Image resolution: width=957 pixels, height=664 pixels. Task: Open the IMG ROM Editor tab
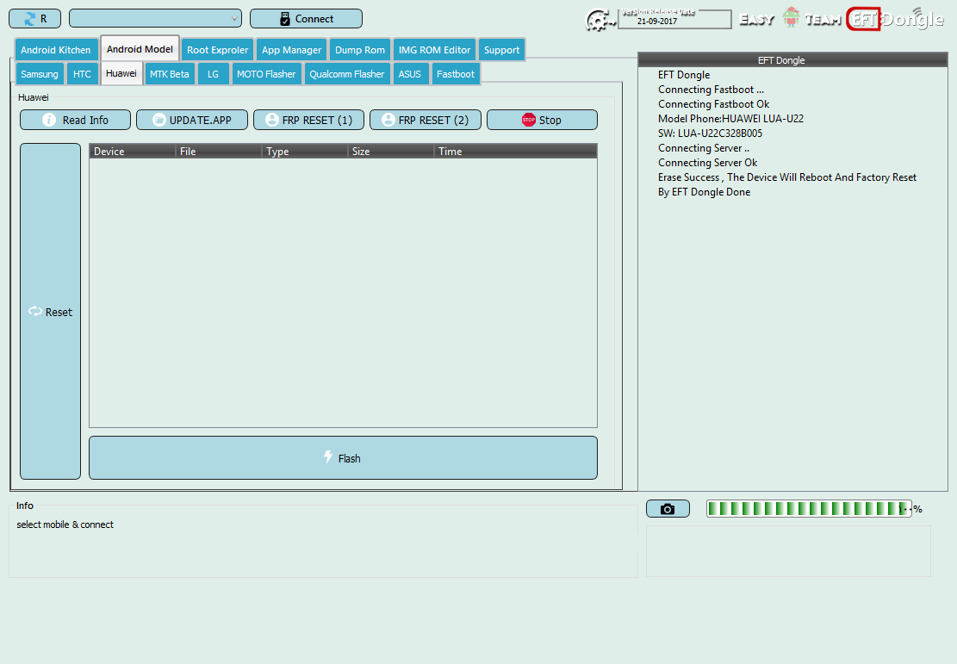click(434, 50)
